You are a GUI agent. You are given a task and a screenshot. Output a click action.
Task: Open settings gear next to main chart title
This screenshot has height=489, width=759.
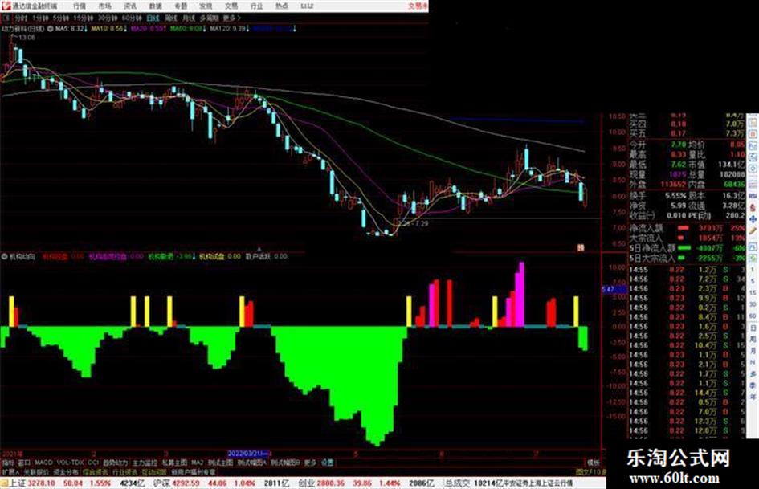click(x=50, y=29)
